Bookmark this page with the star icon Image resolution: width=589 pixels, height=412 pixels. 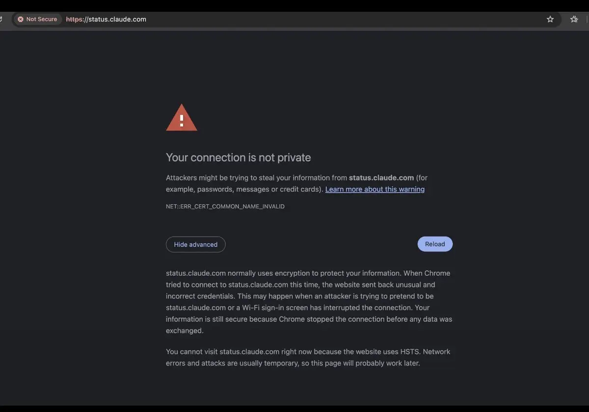[550, 19]
